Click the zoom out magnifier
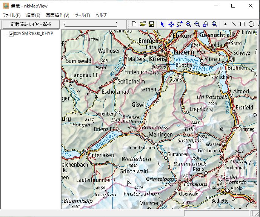260x217 pixels. click(197, 24)
